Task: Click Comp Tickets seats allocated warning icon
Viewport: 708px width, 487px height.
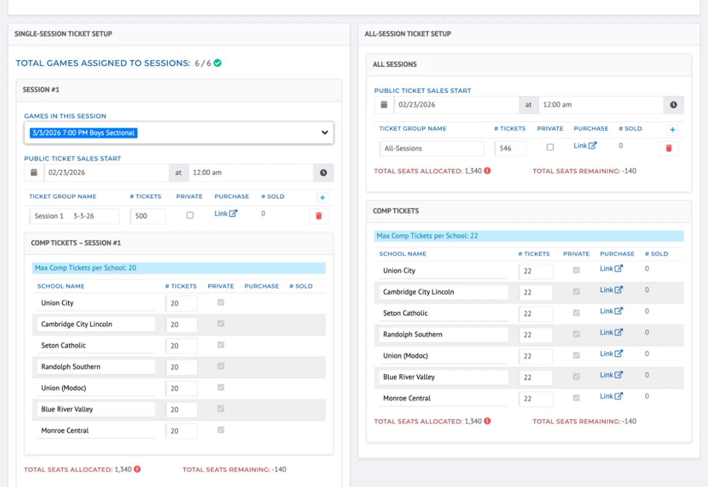Action: pyautogui.click(x=488, y=421)
